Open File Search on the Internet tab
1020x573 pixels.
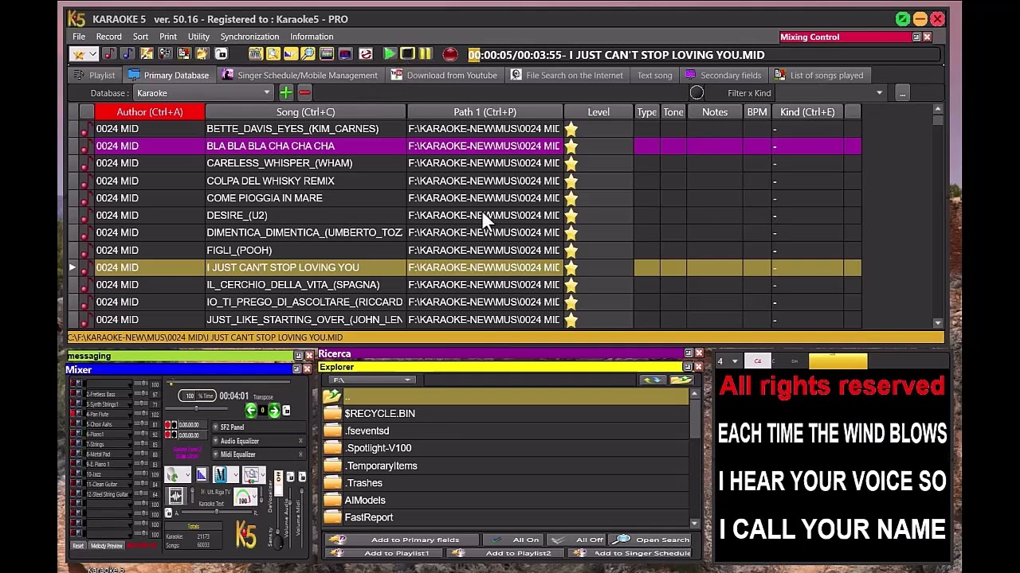pyautogui.click(x=567, y=75)
